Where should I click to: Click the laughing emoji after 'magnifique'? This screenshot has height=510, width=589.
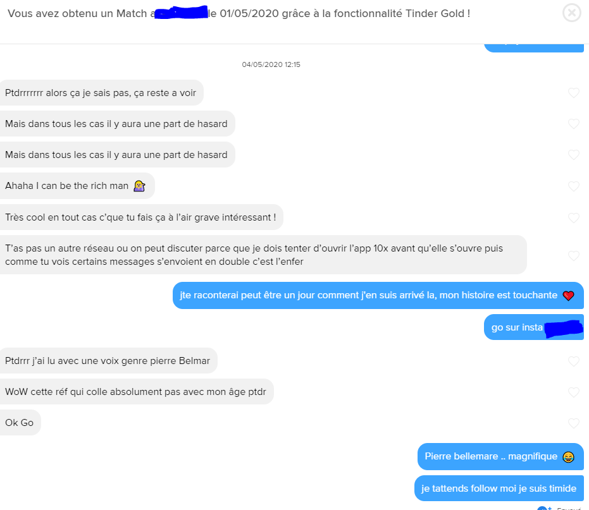pyautogui.click(x=568, y=457)
